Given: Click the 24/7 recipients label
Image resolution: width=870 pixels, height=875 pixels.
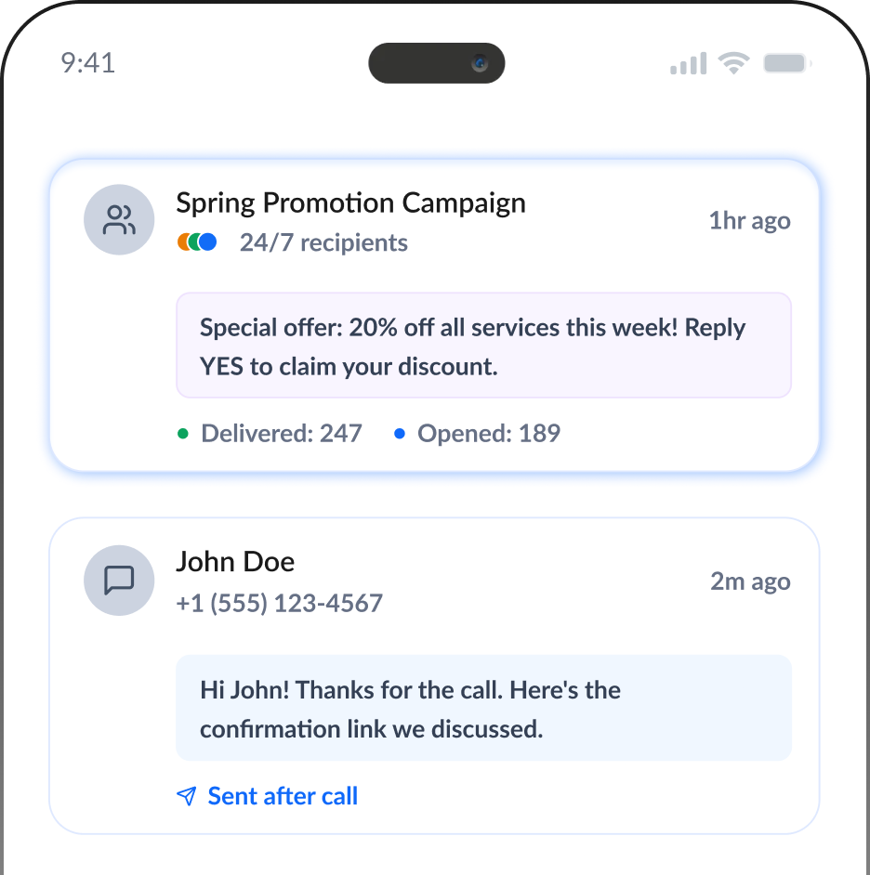Looking at the screenshot, I should tap(323, 242).
